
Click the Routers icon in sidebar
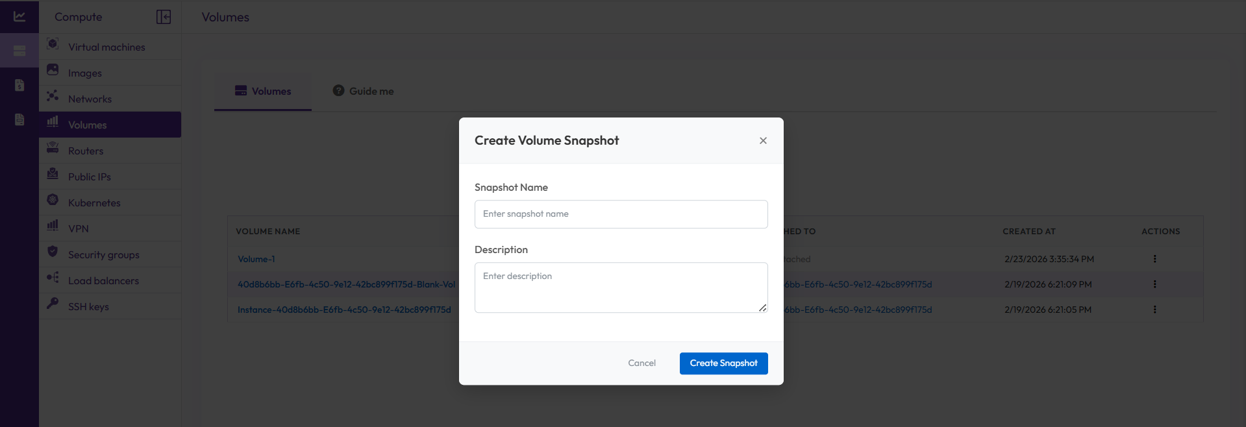53,149
